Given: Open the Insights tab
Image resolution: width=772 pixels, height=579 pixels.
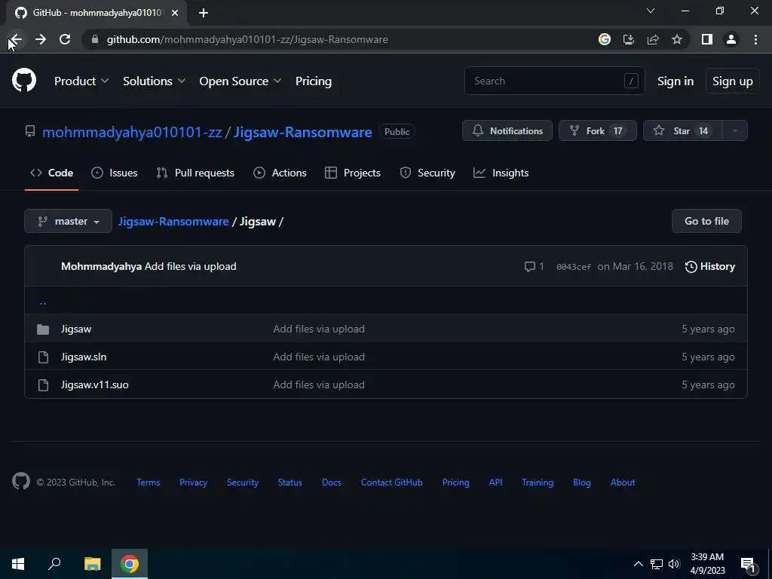Looking at the screenshot, I should pos(501,173).
